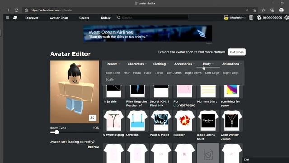The height and width of the screenshot is (163, 289).
Task: Open the browser collections icon
Action: 272,10
